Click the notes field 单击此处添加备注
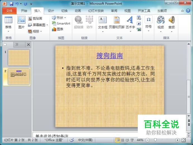This screenshot has width=193, height=145. 52,136
